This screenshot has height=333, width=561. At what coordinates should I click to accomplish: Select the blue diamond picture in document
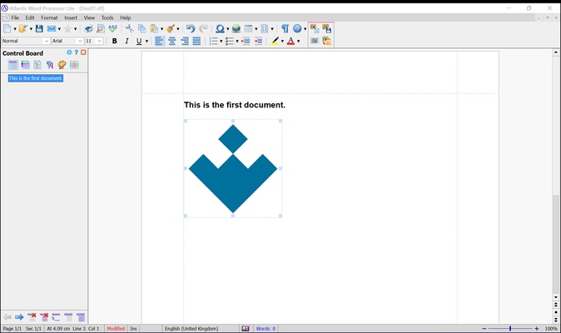[233, 168]
